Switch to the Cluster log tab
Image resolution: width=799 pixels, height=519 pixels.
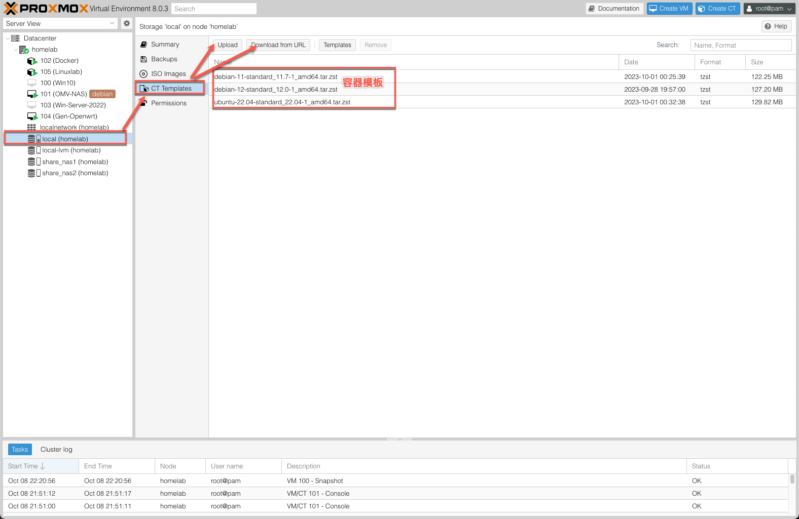click(x=56, y=450)
